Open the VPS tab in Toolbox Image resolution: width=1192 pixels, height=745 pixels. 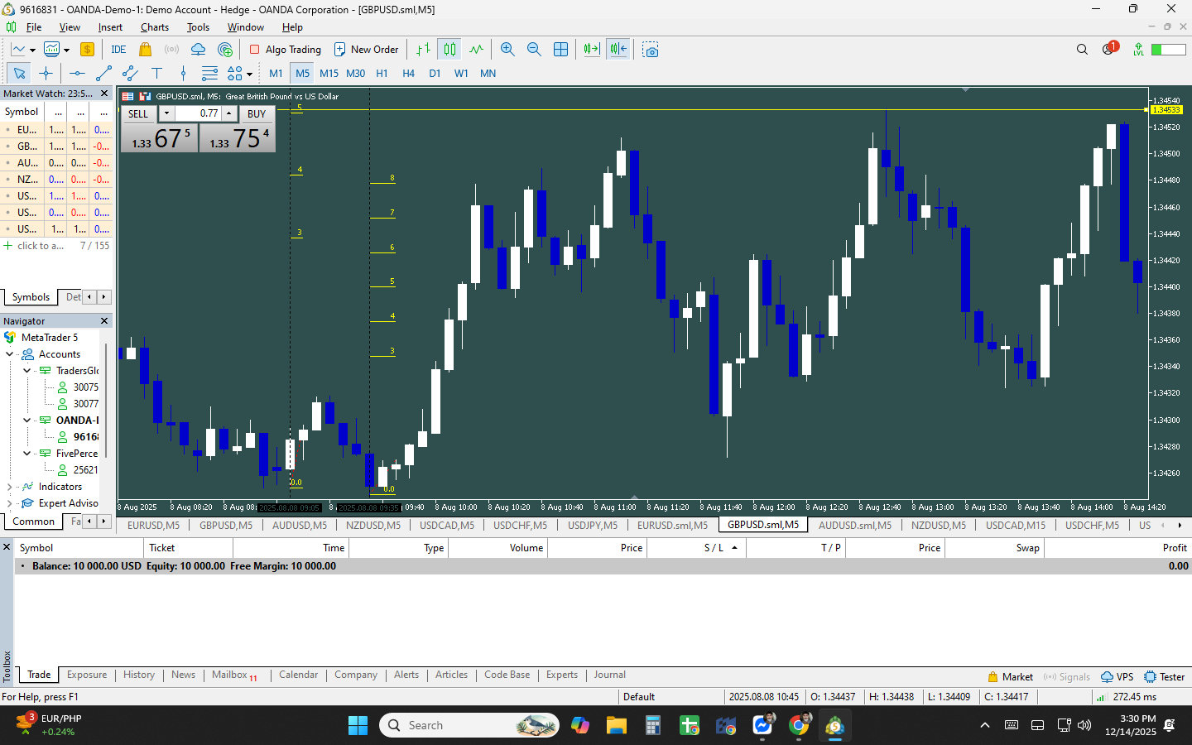pos(1117,677)
